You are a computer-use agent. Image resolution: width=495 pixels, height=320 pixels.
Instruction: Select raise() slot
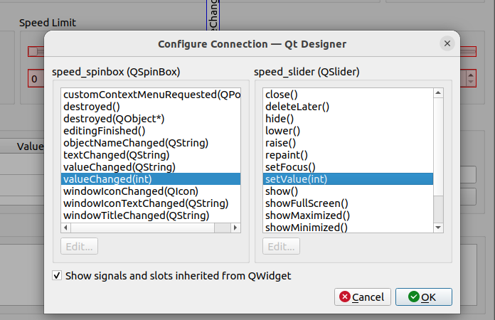(348, 143)
